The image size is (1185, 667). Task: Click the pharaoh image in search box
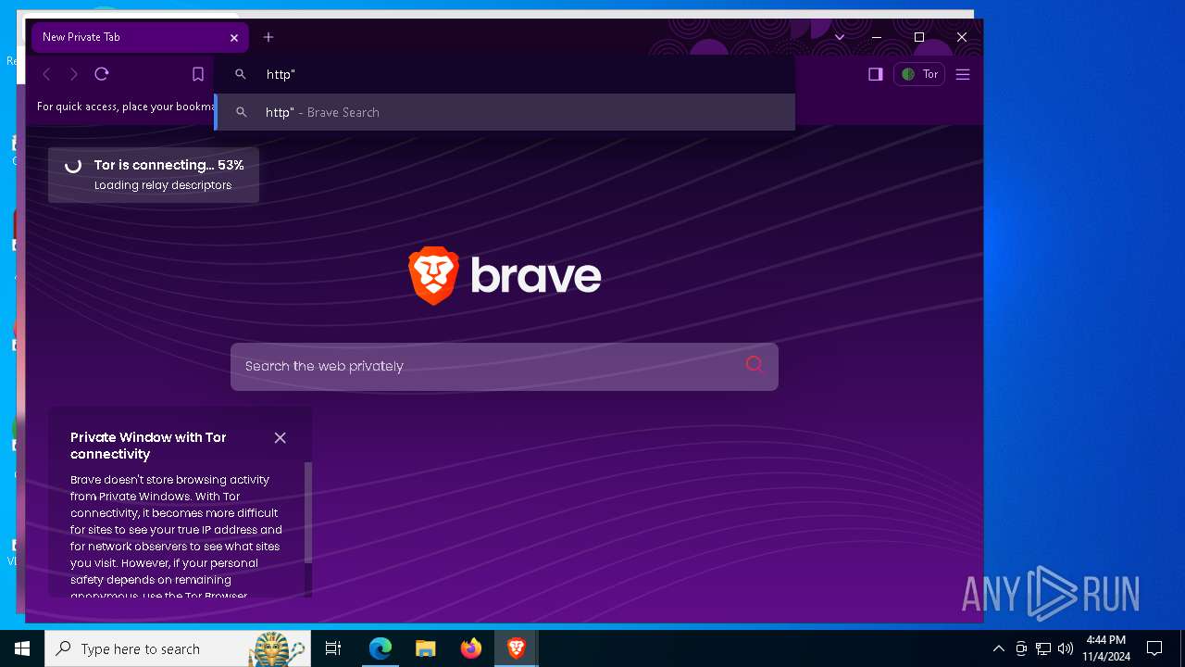click(278, 648)
